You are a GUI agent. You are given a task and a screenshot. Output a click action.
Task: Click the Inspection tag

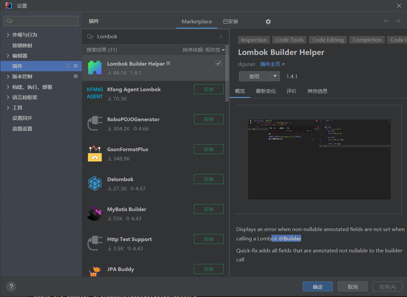[x=254, y=40]
